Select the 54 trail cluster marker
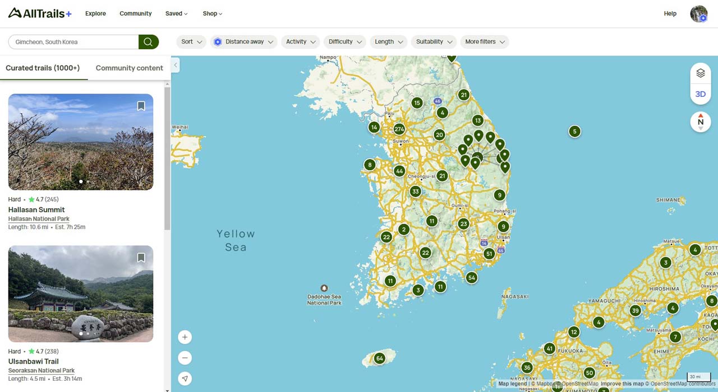The image size is (718, 392). [x=472, y=278]
